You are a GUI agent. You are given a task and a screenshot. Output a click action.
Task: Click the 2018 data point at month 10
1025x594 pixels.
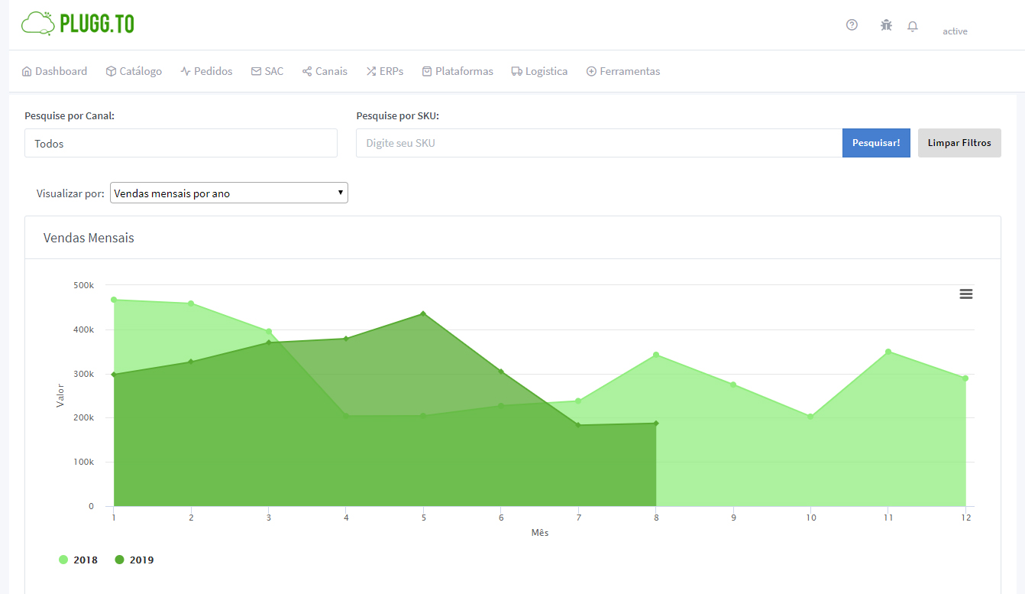(810, 417)
